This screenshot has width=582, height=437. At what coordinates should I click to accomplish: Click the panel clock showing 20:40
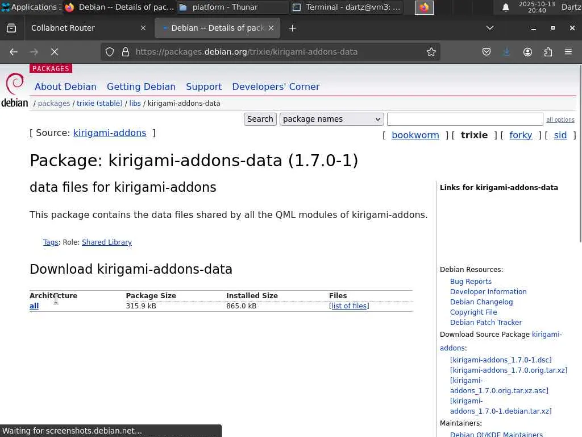(x=537, y=7)
